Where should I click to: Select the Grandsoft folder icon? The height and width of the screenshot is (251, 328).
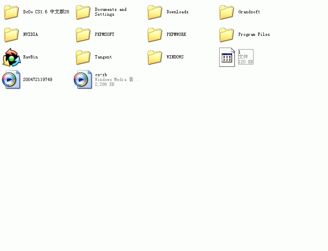tap(226, 12)
